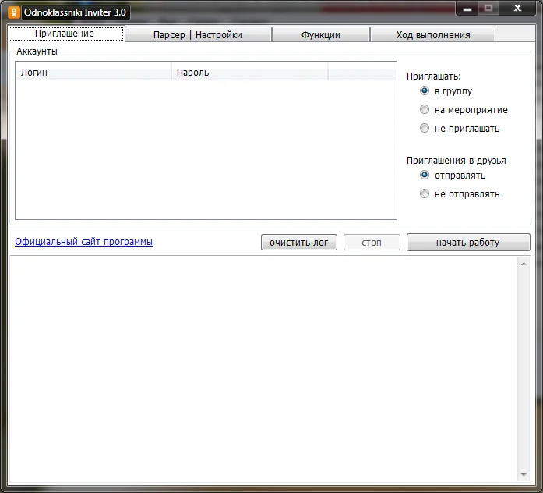Click the Odnoklassniki app icon in title bar
The width and height of the screenshot is (543, 493).
(13, 12)
